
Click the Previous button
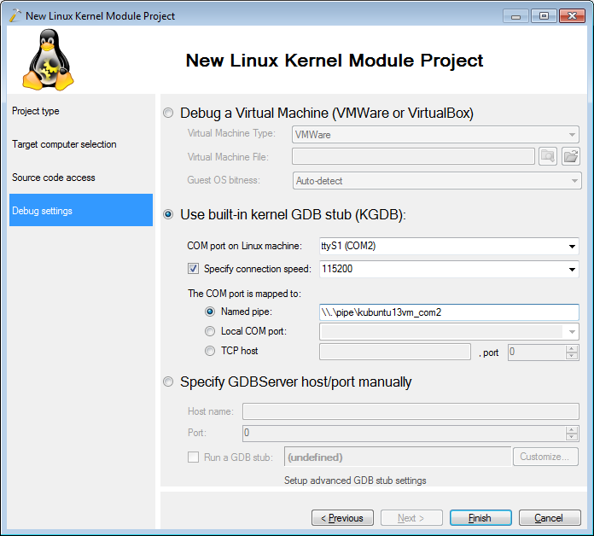point(342,517)
